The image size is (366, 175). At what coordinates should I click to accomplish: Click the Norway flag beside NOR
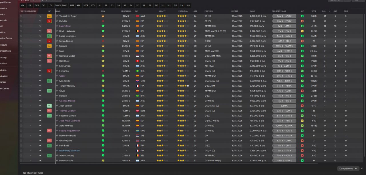coord(138,141)
